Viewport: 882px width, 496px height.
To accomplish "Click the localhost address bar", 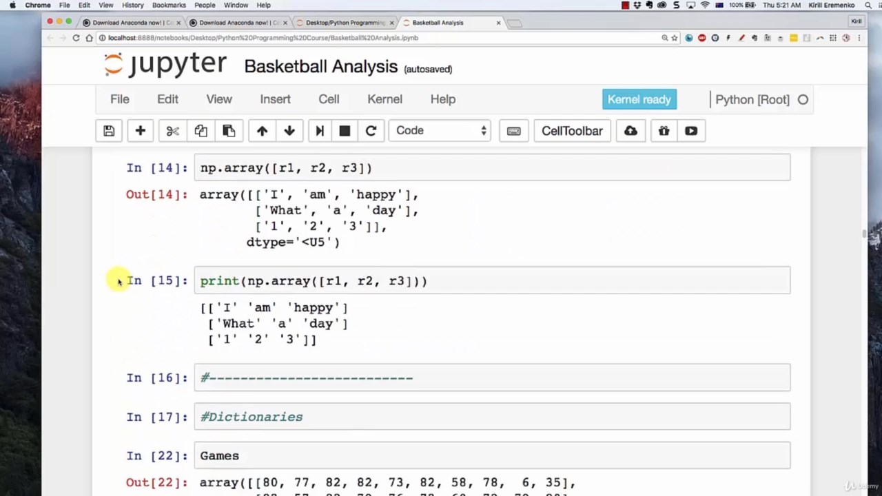I will [379, 38].
